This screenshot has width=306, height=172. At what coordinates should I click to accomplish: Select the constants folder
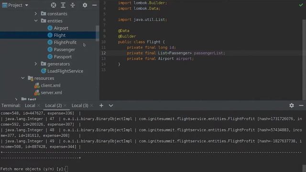(x=57, y=14)
